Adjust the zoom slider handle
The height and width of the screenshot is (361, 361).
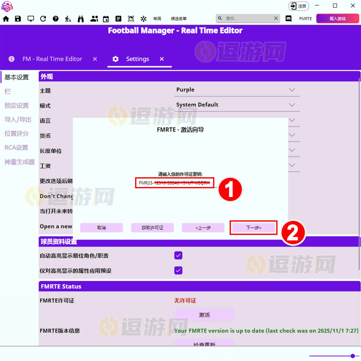click(353, 356)
